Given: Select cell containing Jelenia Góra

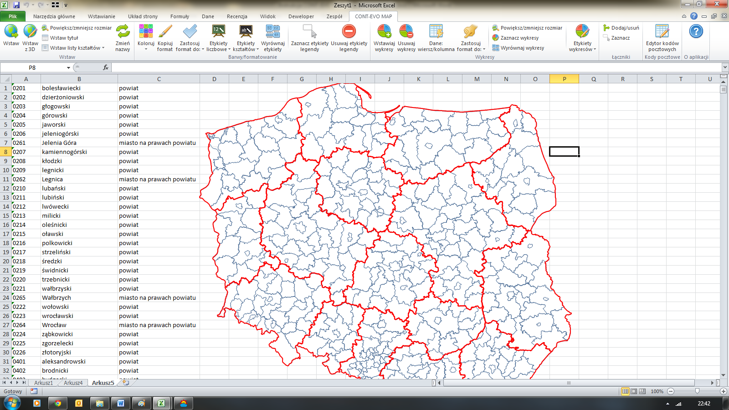Looking at the screenshot, I should click(79, 143).
